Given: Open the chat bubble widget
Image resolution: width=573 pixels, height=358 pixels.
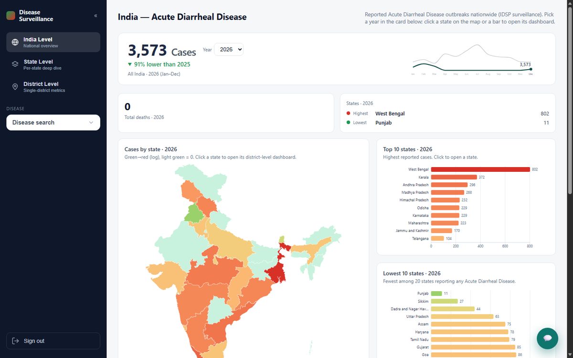Looking at the screenshot, I should click(547, 338).
